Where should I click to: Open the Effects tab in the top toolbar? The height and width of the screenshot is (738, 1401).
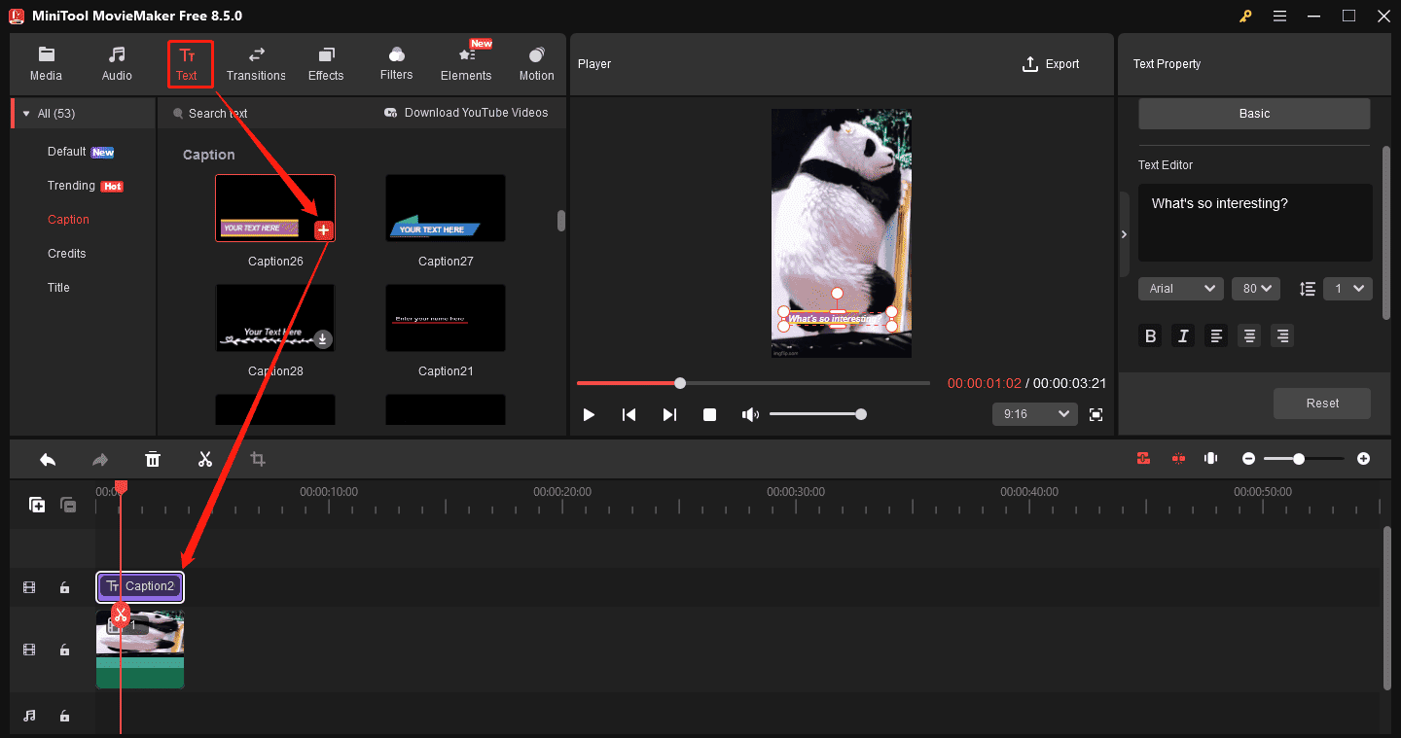326,63
